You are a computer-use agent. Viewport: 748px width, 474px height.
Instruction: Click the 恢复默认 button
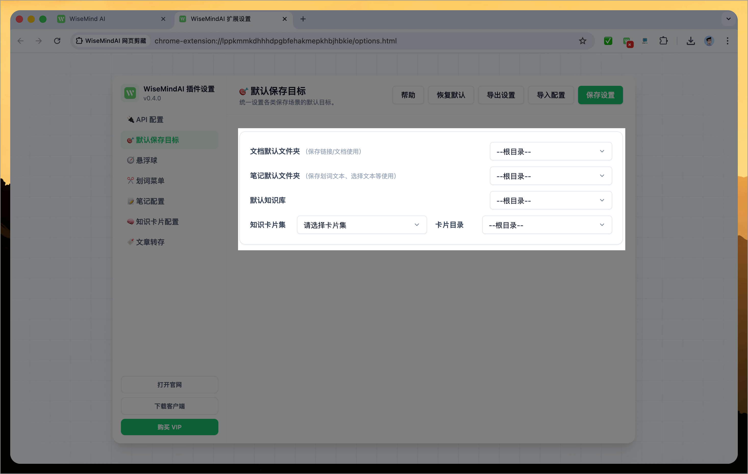[x=451, y=95]
